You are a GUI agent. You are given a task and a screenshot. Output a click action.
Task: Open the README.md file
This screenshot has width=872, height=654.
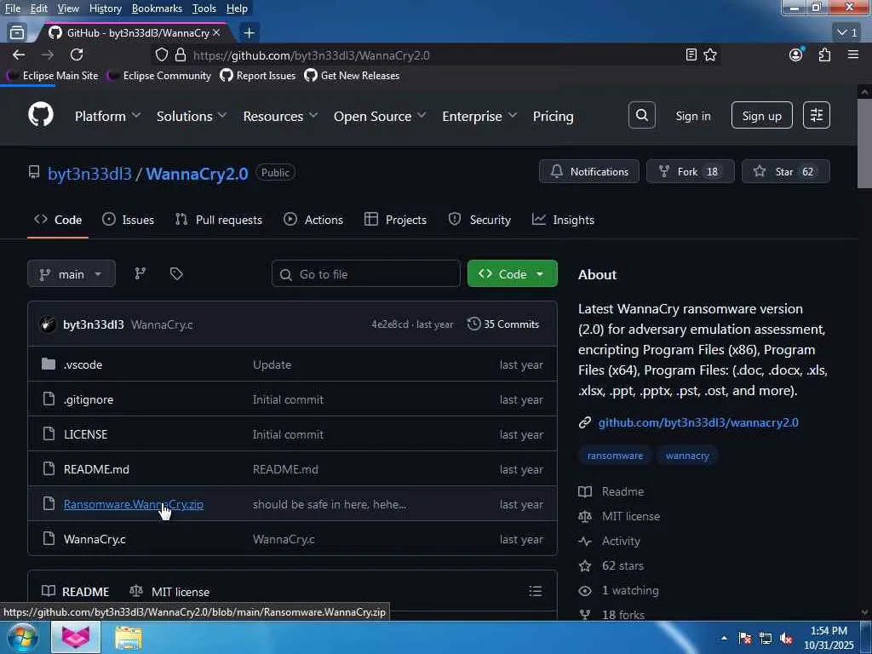click(96, 469)
